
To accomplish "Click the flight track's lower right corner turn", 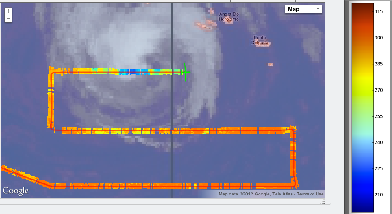I will pos(293,183).
